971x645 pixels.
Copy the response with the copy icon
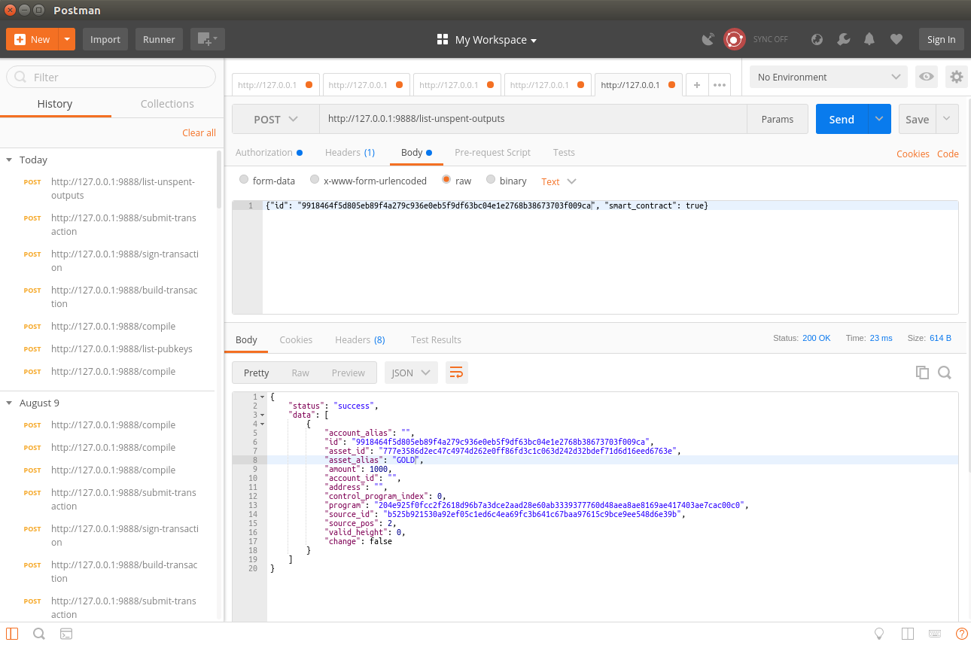tap(922, 372)
